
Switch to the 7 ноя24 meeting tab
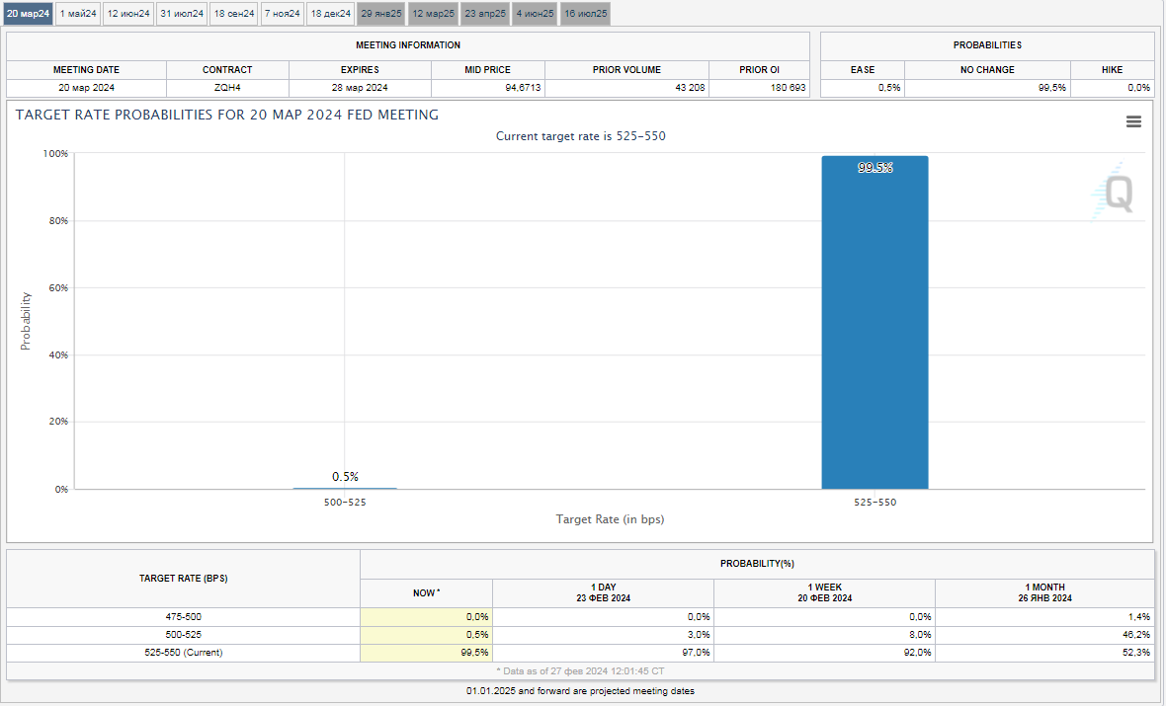[283, 14]
